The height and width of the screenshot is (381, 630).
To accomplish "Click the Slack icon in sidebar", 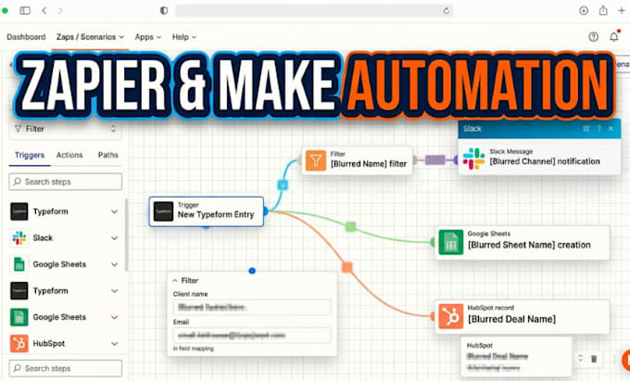I will pos(19,238).
